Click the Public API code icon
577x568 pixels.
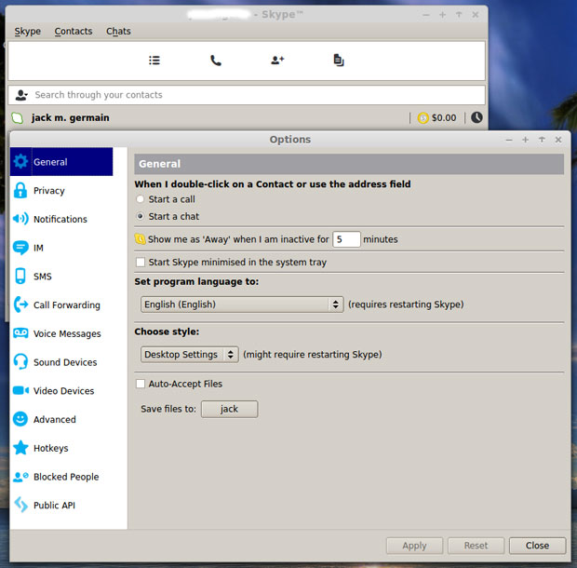pos(21,505)
